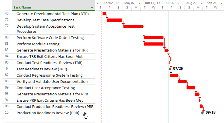Select the Ensure PRR Exit Criteria Has Been Met task
224x123 pixels.
tap(50, 100)
